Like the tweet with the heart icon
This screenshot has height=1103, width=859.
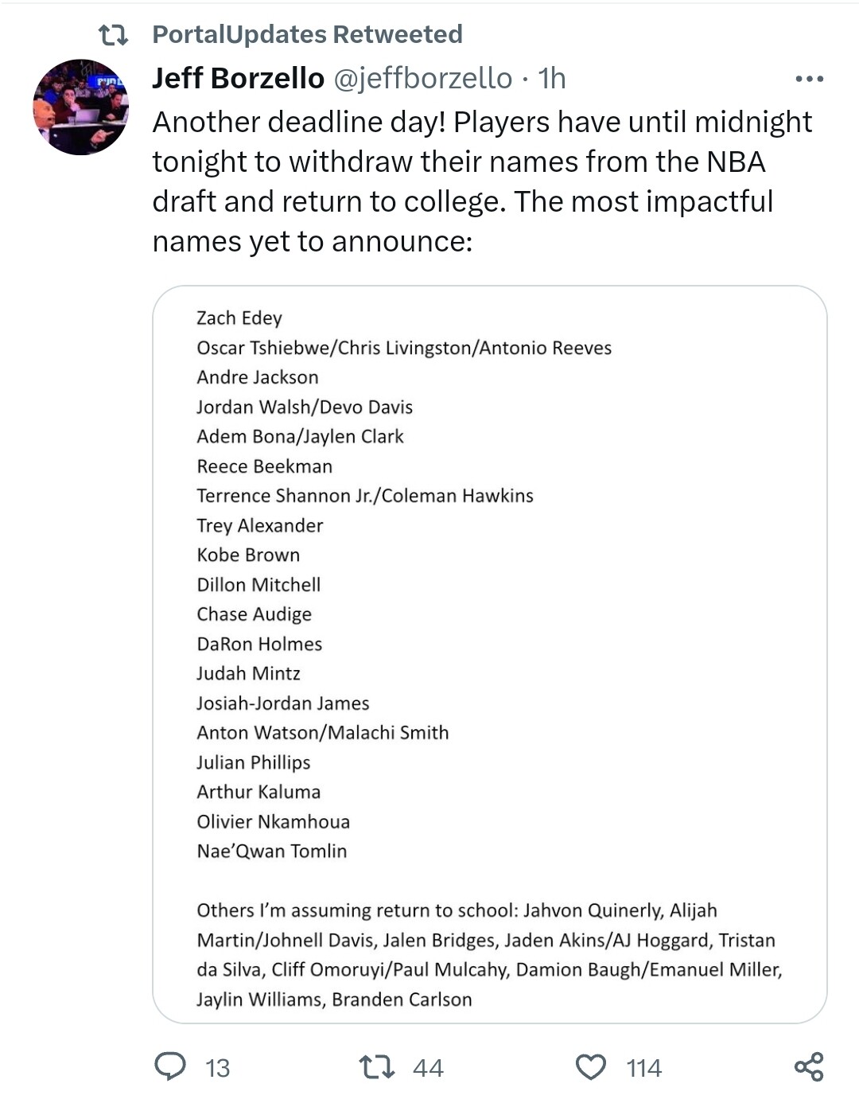tap(590, 1066)
